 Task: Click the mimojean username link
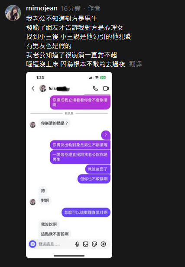(x=42, y=8)
